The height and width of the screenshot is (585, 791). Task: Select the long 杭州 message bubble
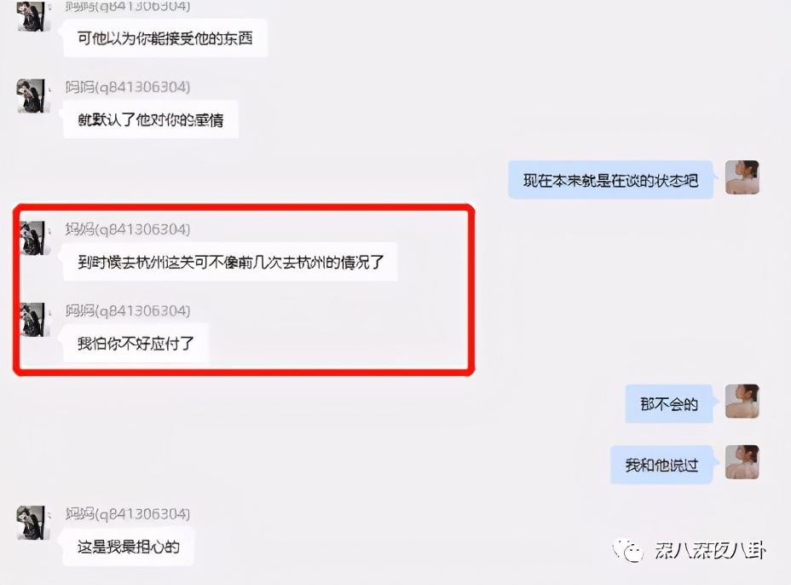230,262
